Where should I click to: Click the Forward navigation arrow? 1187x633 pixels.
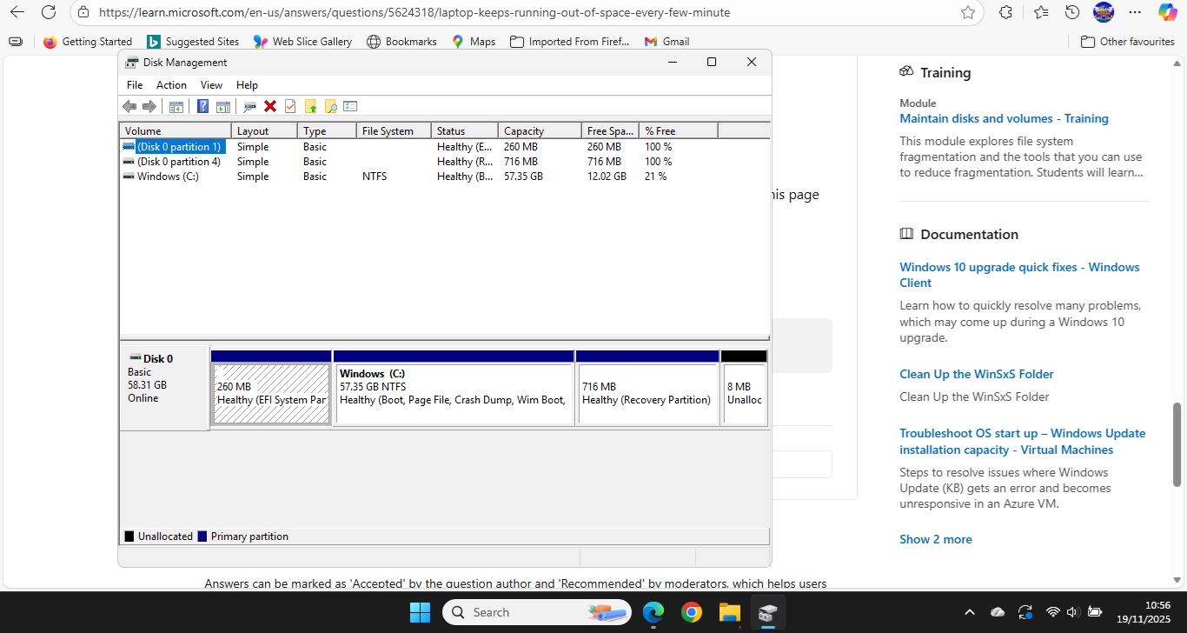pyautogui.click(x=149, y=106)
